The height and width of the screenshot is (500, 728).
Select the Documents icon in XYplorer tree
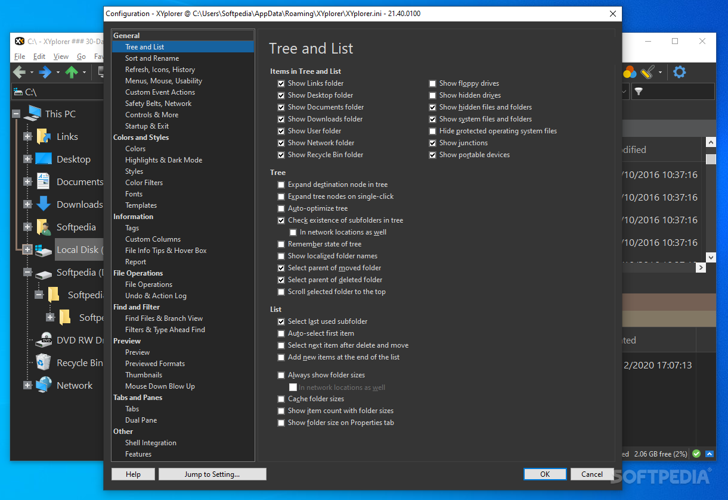click(x=44, y=182)
